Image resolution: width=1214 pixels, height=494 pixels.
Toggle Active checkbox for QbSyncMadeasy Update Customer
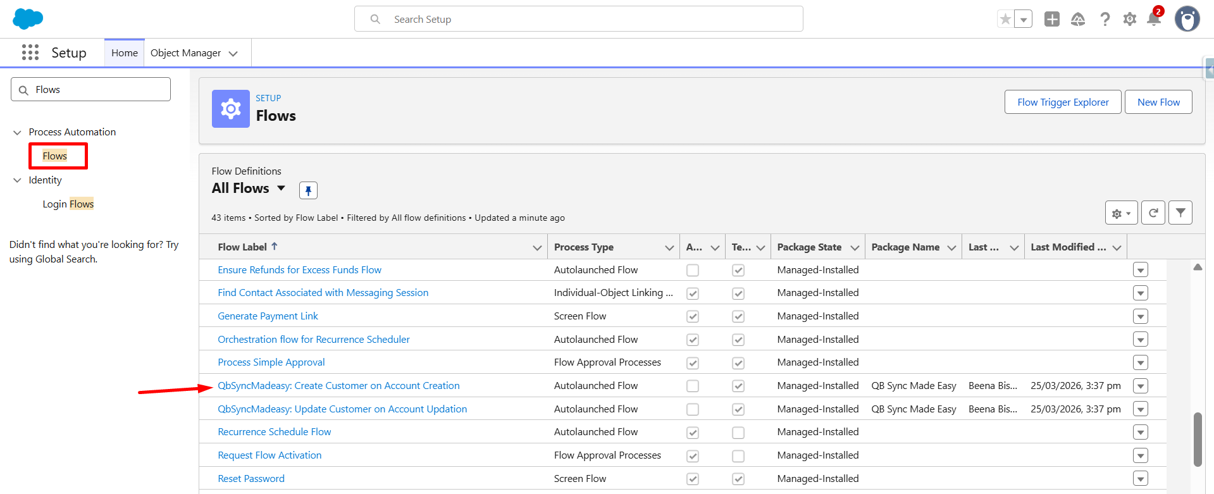pos(693,409)
